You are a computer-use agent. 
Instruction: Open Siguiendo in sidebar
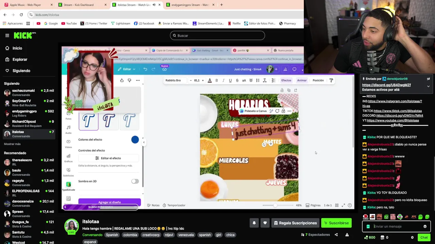coord(18,70)
